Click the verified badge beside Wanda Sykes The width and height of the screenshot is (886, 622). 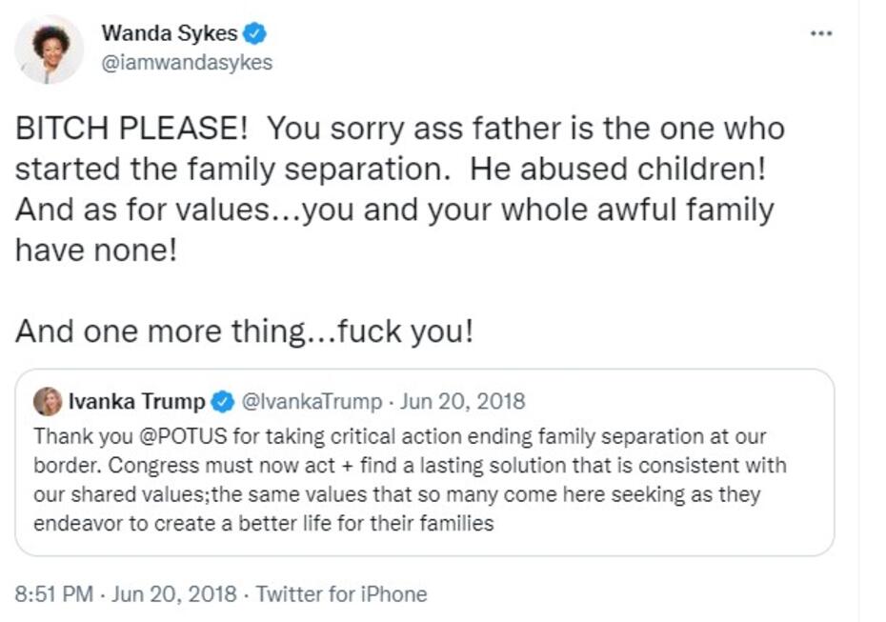[254, 34]
